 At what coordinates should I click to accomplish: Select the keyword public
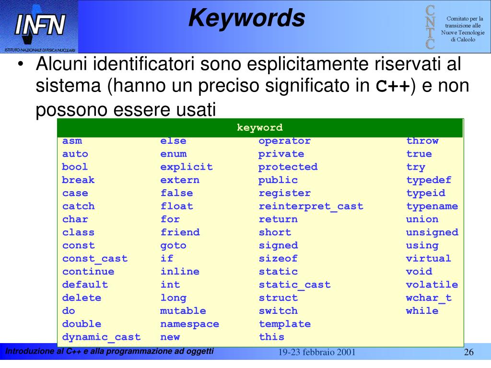278,181
